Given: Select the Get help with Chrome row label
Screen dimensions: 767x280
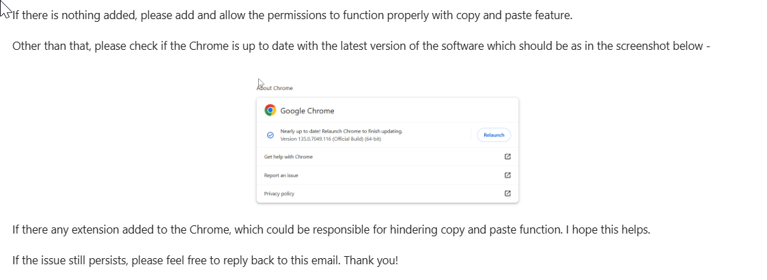Looking at the screenshot, I should coord(288,156).
